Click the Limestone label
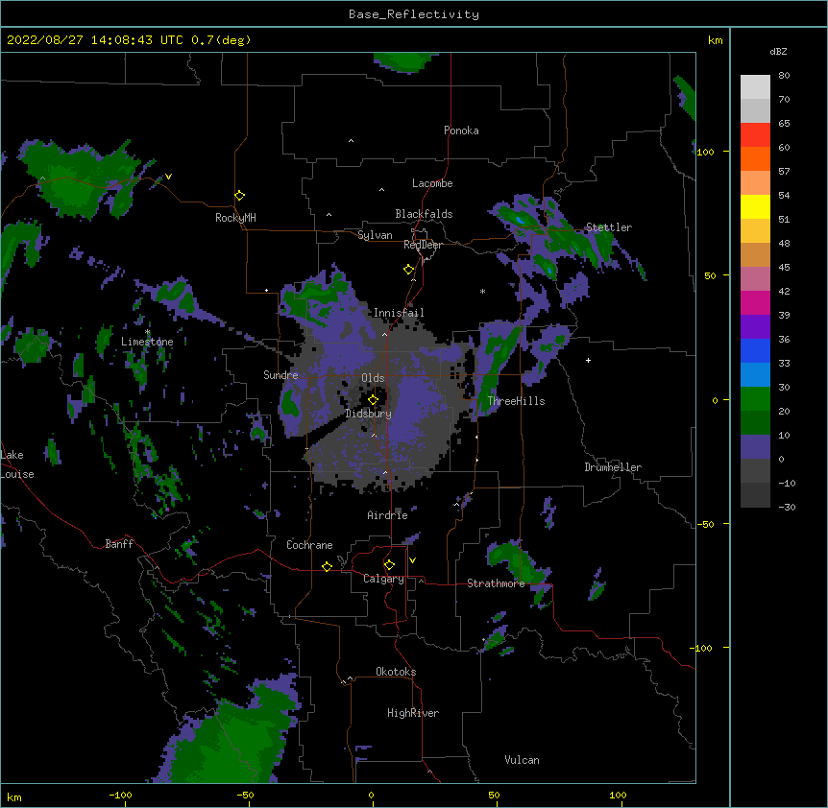The image size is (828, 808). click(x=147, y=342)
